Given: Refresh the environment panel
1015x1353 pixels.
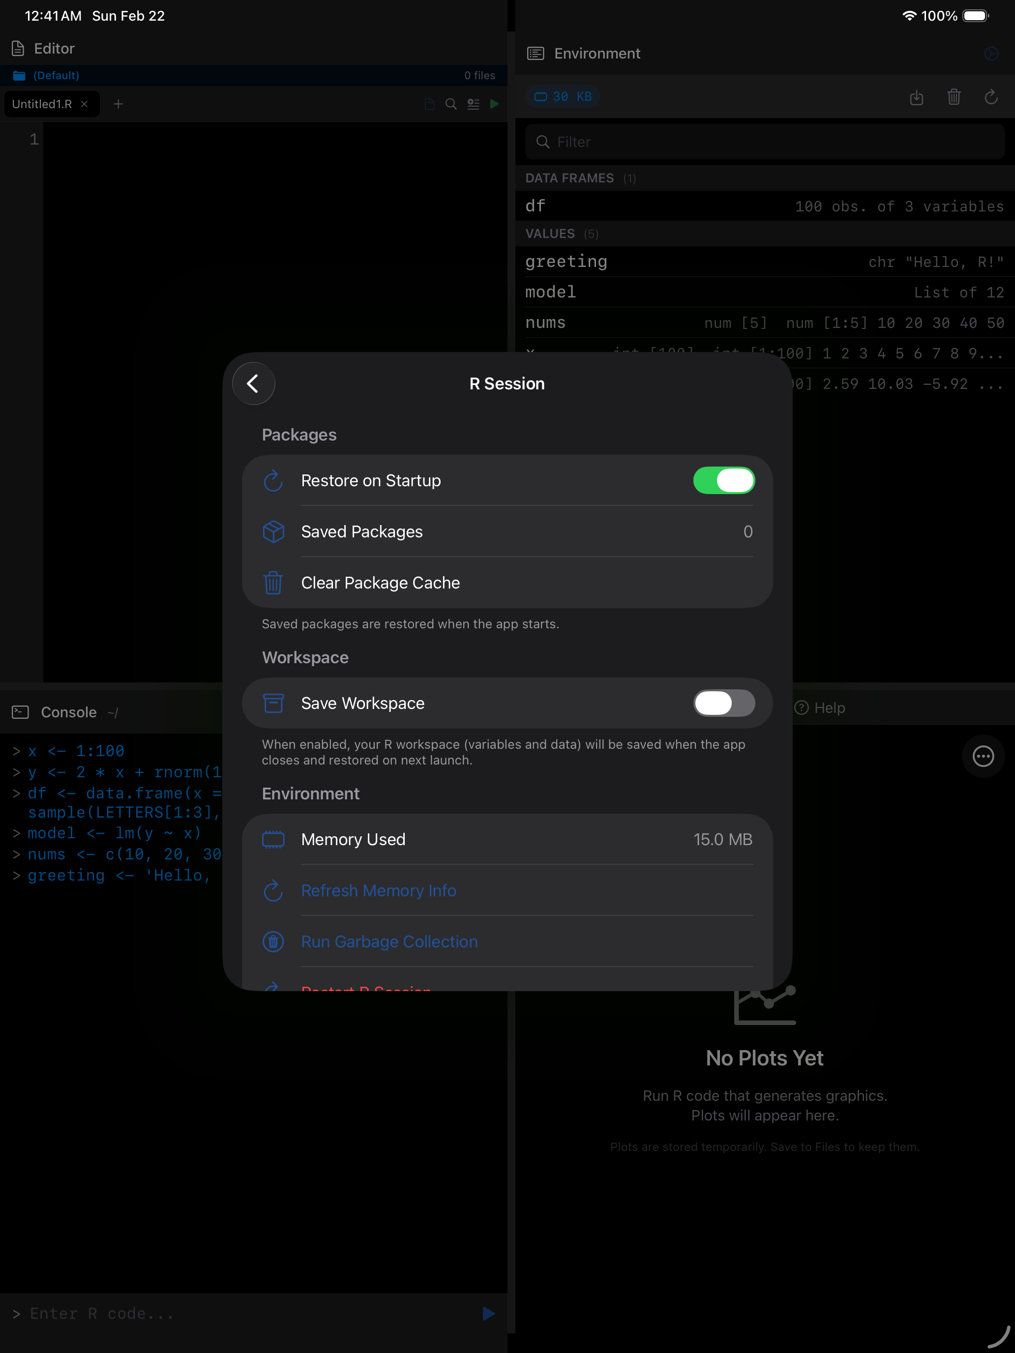Looking at the screenshot, I should click(x=991, y=97).
